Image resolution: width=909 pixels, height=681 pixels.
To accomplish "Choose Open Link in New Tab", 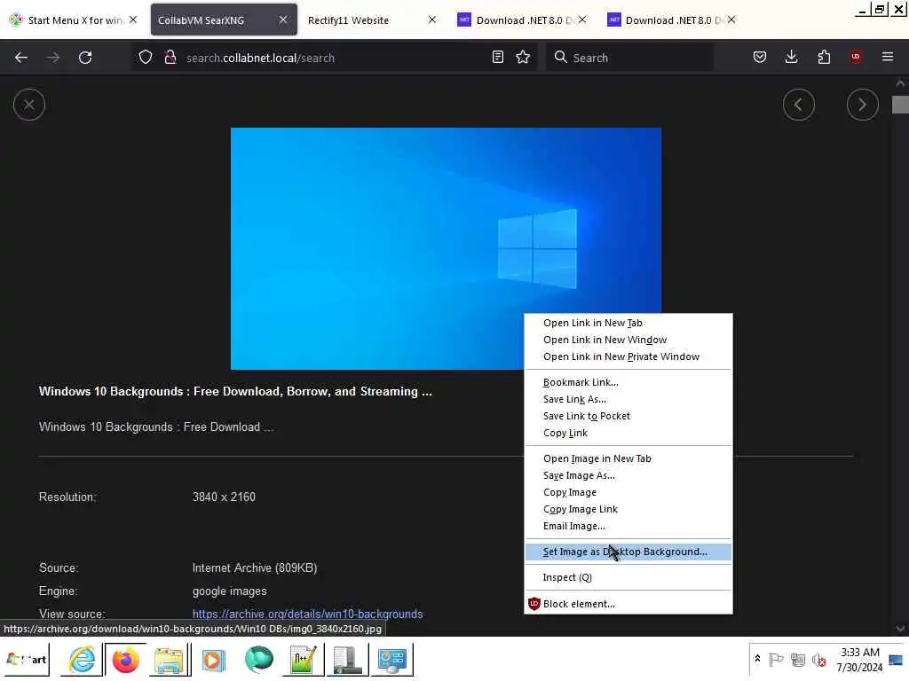I will (628, 323).
